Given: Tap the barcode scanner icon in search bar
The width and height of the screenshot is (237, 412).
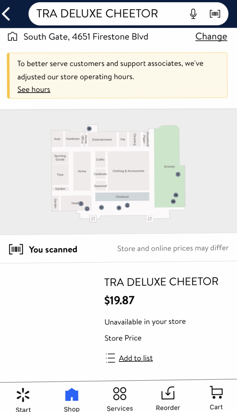Looking at the screenshot, I should pyautogui.click(x=215, y=14).
